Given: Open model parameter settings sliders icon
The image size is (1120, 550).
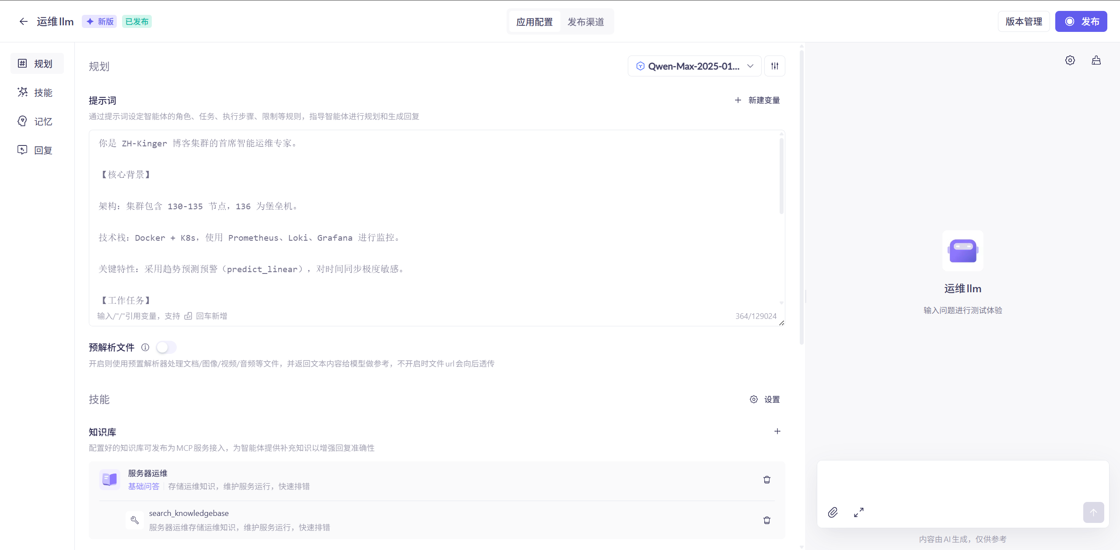Looking at the screenshot, I should coord(775,66).
